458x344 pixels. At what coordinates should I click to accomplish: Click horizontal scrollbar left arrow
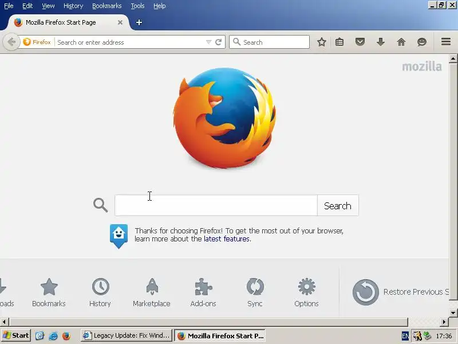pos(4,322)
